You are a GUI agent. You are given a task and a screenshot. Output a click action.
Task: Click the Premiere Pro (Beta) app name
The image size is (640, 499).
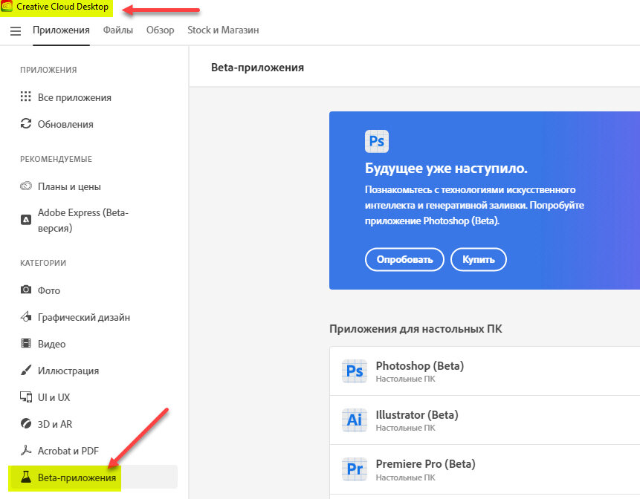[x=426, y=463]
